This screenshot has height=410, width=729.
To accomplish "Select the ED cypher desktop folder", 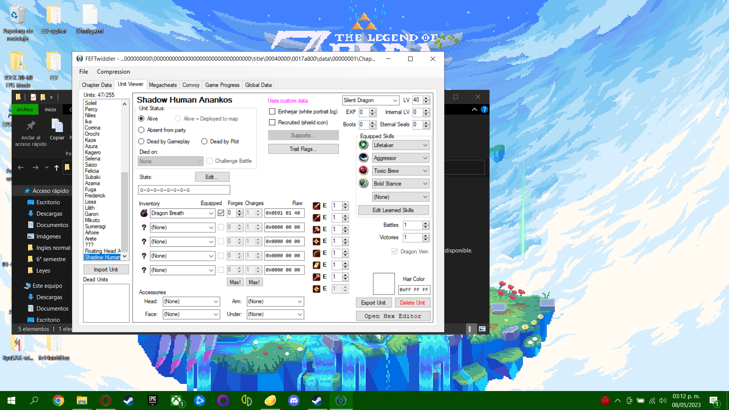I will click(x=54, y=19).
